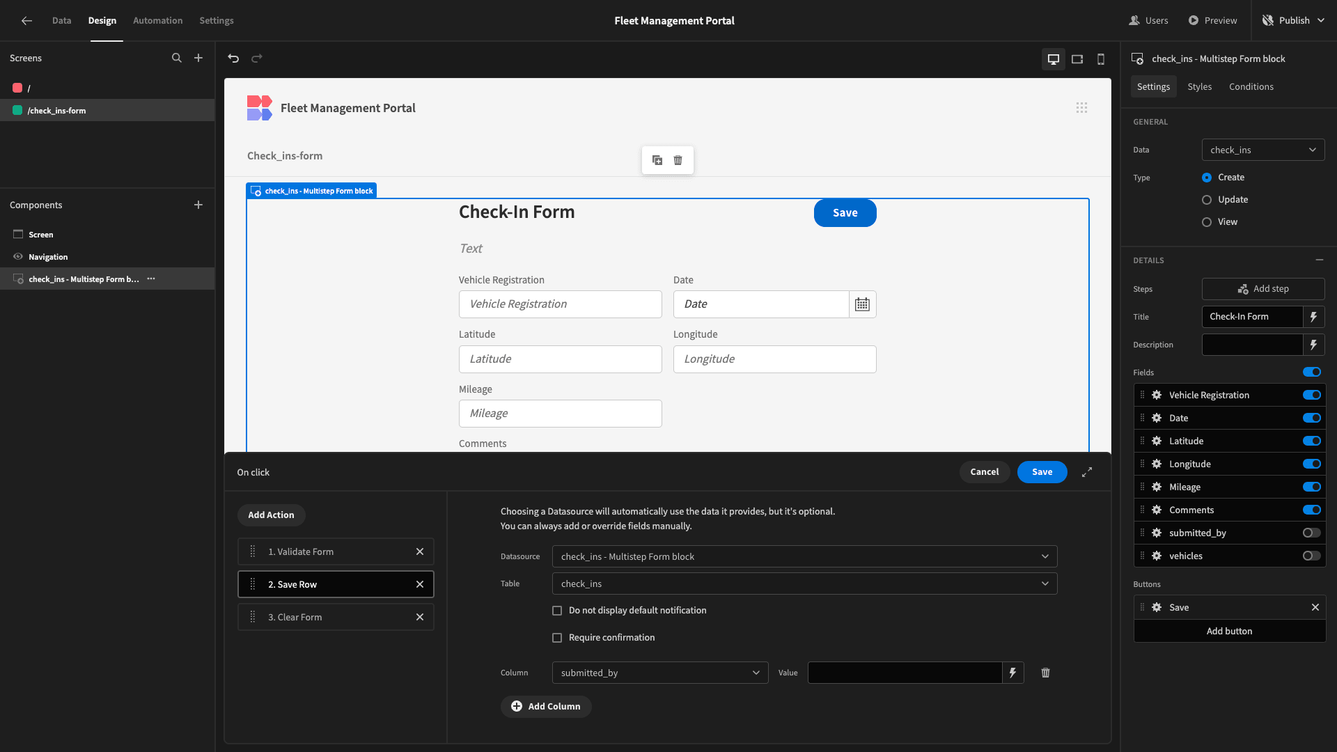Open bindings lightning icon for Title

pyautogui.click(x=1314, y=317)
